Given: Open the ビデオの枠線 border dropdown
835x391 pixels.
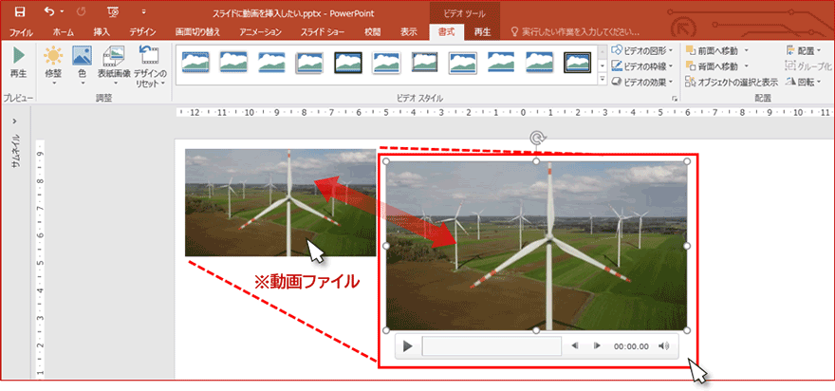Looking at the screenshot, I should coord(642,65).
